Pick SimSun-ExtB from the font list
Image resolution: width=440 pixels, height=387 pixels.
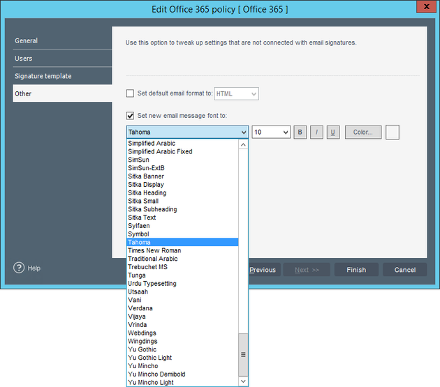182,168
